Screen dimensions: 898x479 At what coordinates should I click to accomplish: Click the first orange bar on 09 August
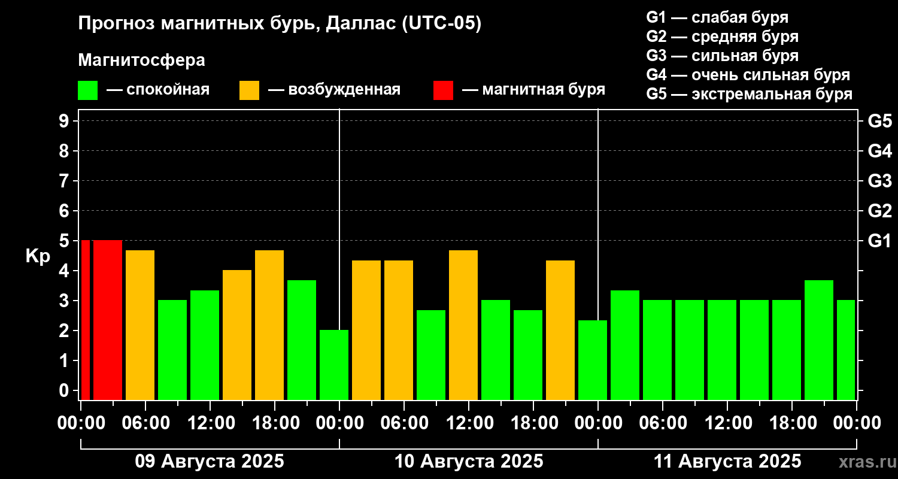pyautogui.click(x=140, y=325)
